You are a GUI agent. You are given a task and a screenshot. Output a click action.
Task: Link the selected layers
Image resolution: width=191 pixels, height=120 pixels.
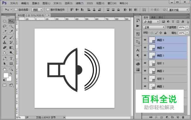click(151, 117)
